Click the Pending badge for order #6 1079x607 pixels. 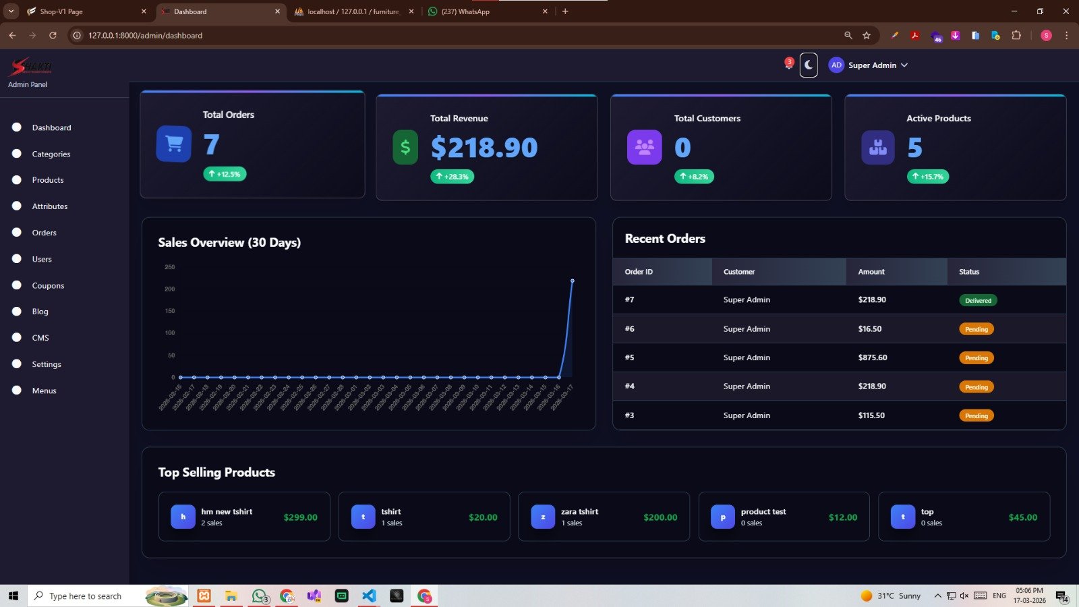976,329
